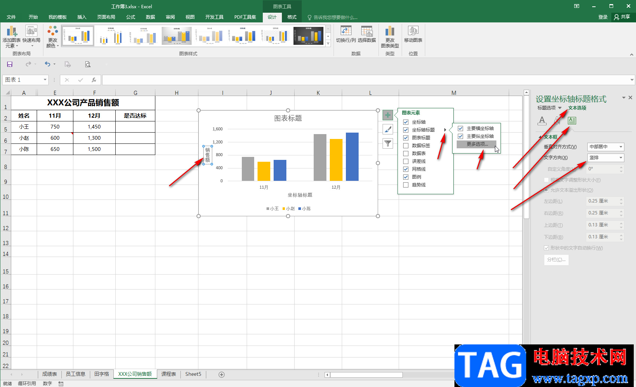The image size is (636, 387).
Task: Select the dark chart style thumbnail
Action: tap(308, 36)
